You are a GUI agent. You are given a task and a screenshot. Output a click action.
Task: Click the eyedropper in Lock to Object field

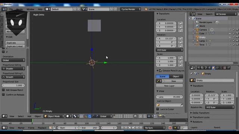[181, 105]
